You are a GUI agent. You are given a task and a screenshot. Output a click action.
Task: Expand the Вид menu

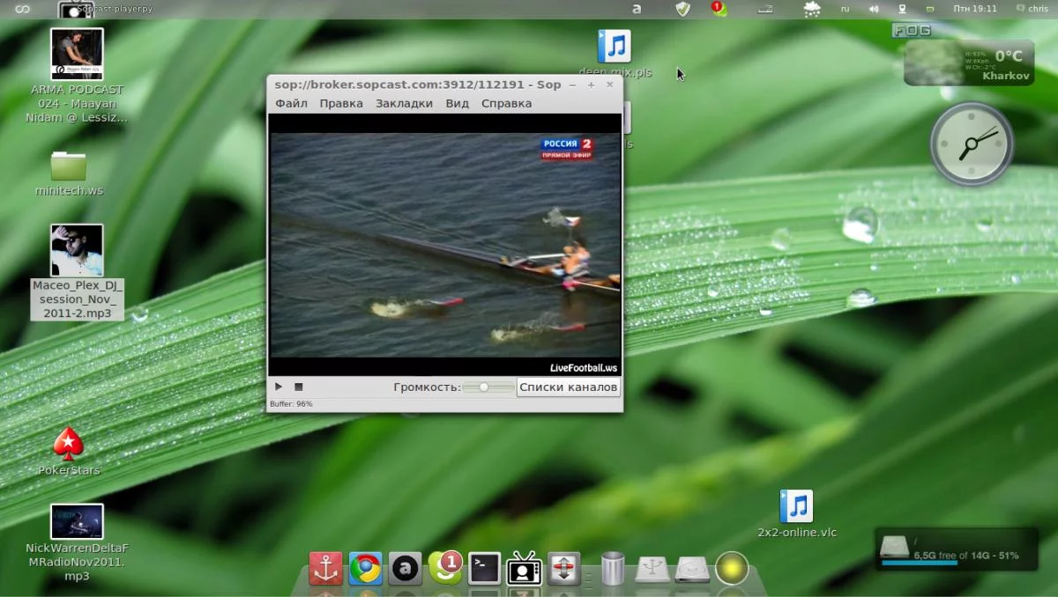[x=457, y=103]
